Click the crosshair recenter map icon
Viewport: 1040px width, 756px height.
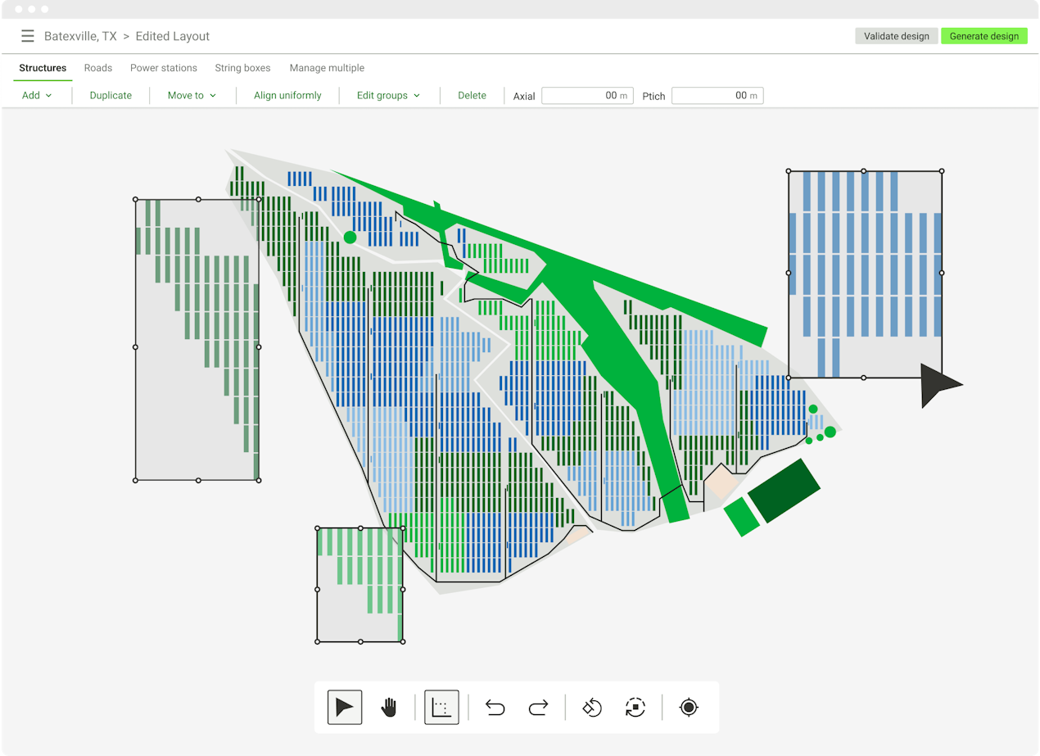pyautogui.click(x=689, y=708)
